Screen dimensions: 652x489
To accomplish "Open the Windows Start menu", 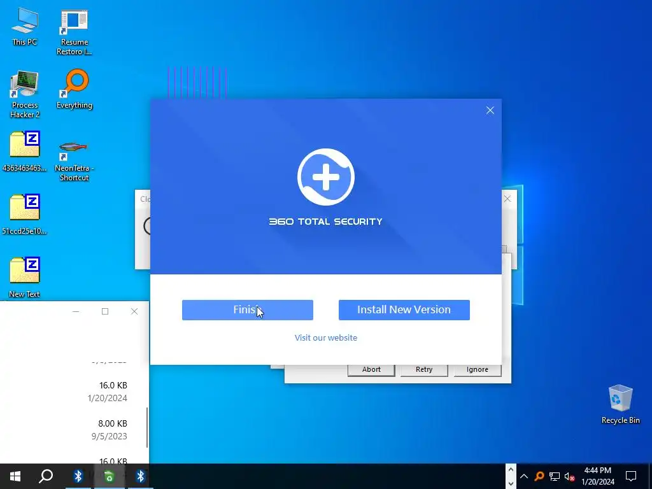I will pos(15,476).
